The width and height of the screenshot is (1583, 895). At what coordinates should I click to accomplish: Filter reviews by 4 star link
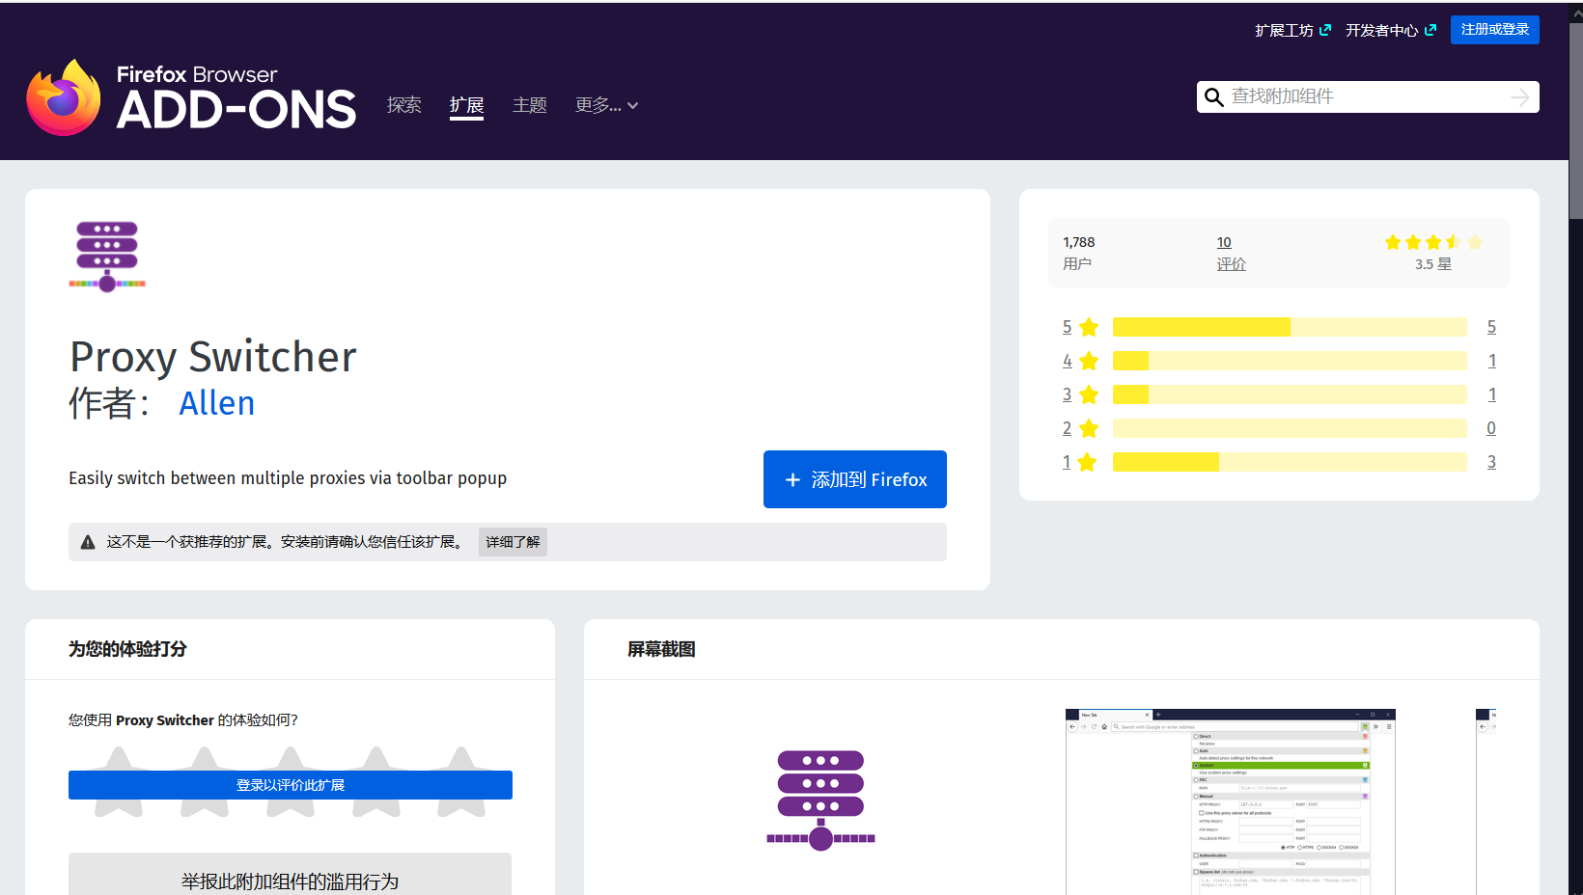coord(1080,361)
